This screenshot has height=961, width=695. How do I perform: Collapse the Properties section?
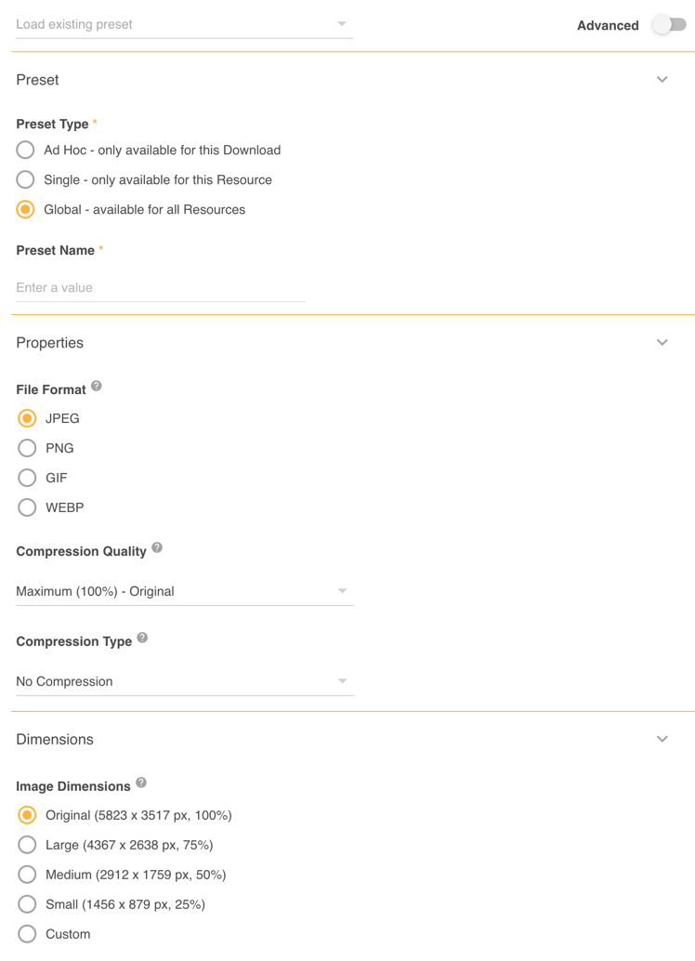pyautogui.click(x=662, y=343)
